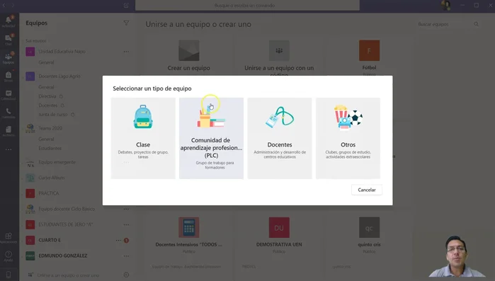Open Curso Altium team

pos(52,178)
